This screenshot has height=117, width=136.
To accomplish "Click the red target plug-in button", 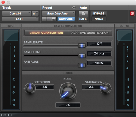I will click(x=132, y=13).
